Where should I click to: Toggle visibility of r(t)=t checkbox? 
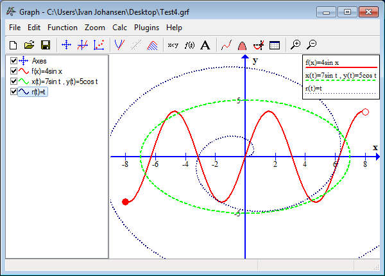pos(14,92)
